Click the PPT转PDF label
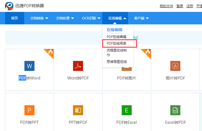The height and width of the screenshot is (131, 202). pyautogui.click(x=78, y=122)
